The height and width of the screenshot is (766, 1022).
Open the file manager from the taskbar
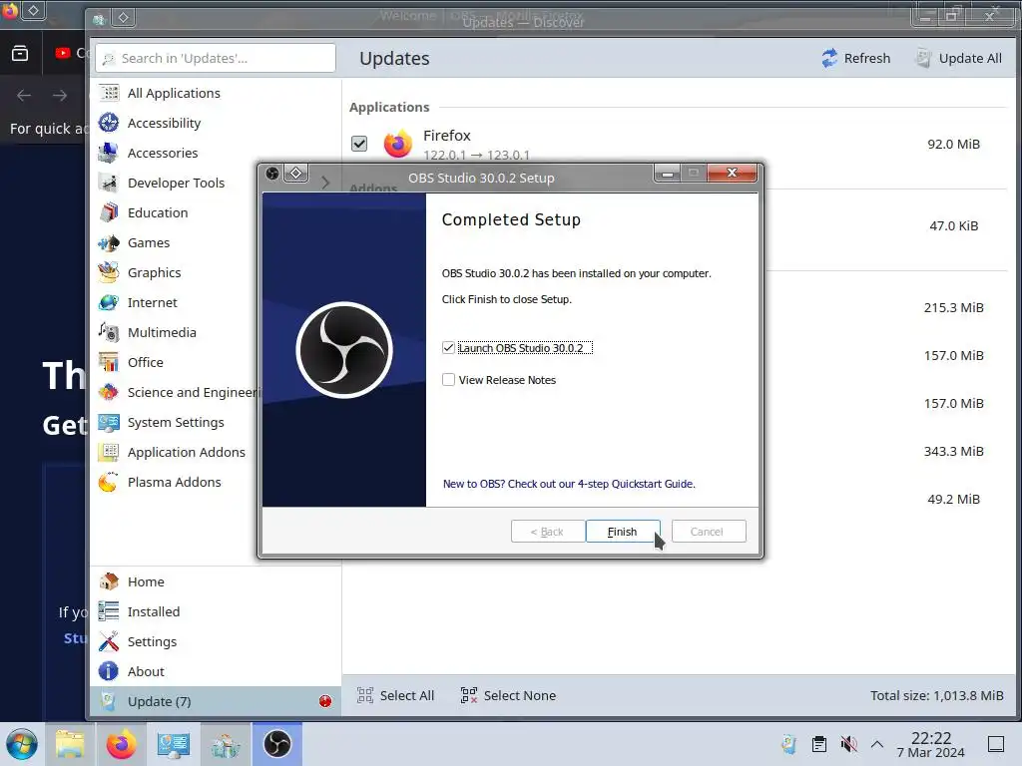tap(70, 744)
